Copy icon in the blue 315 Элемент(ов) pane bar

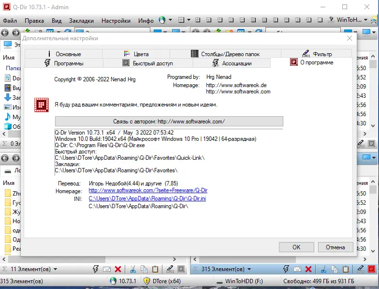335,269
